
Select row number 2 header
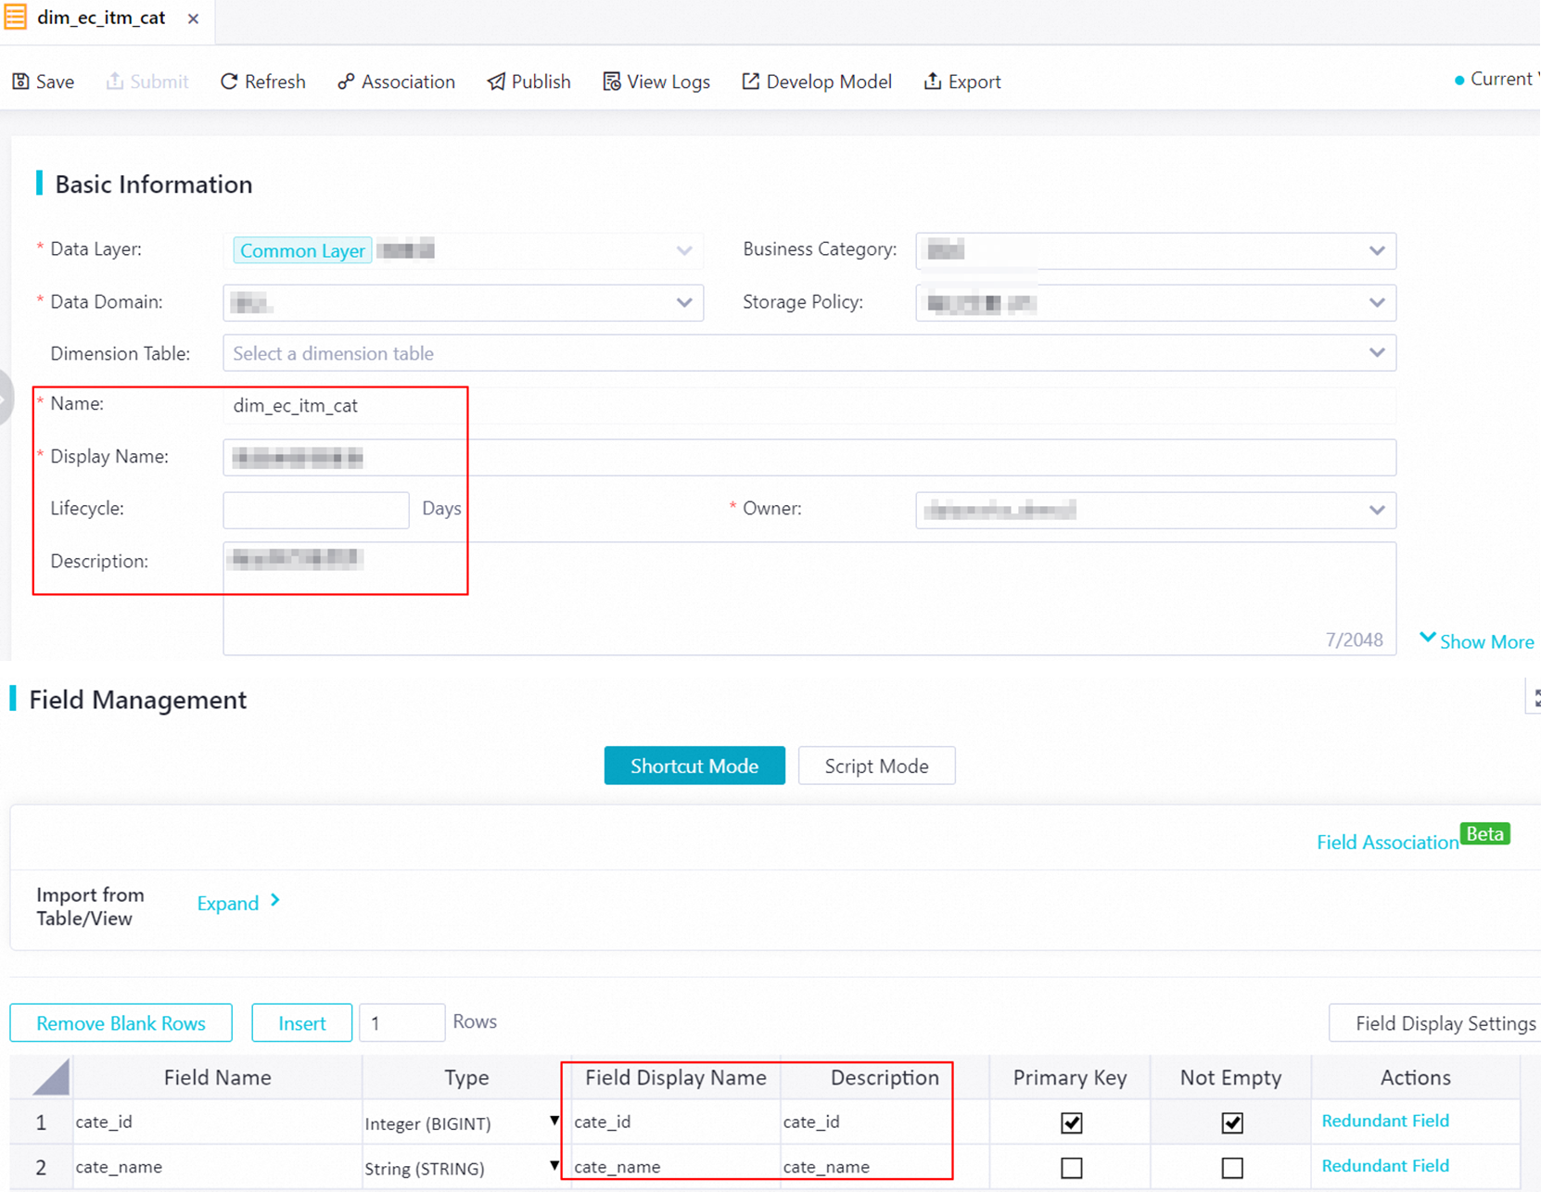pos(41,1167)
